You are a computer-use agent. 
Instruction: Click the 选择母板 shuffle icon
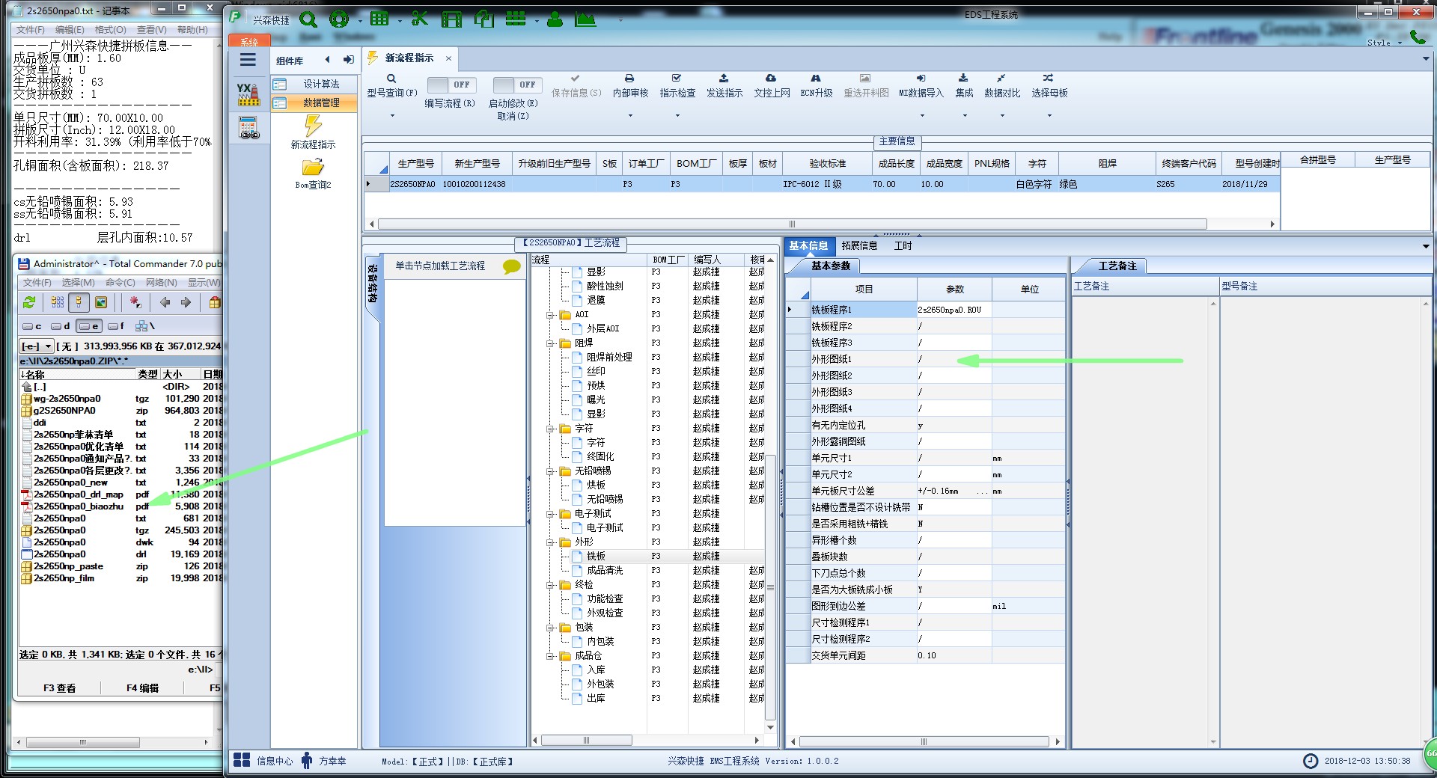click(1049, 78)
